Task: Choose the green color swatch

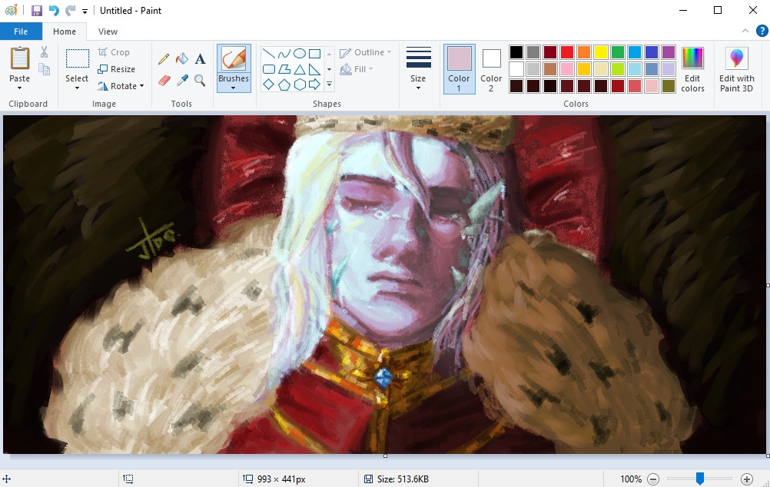Action: 618,52
